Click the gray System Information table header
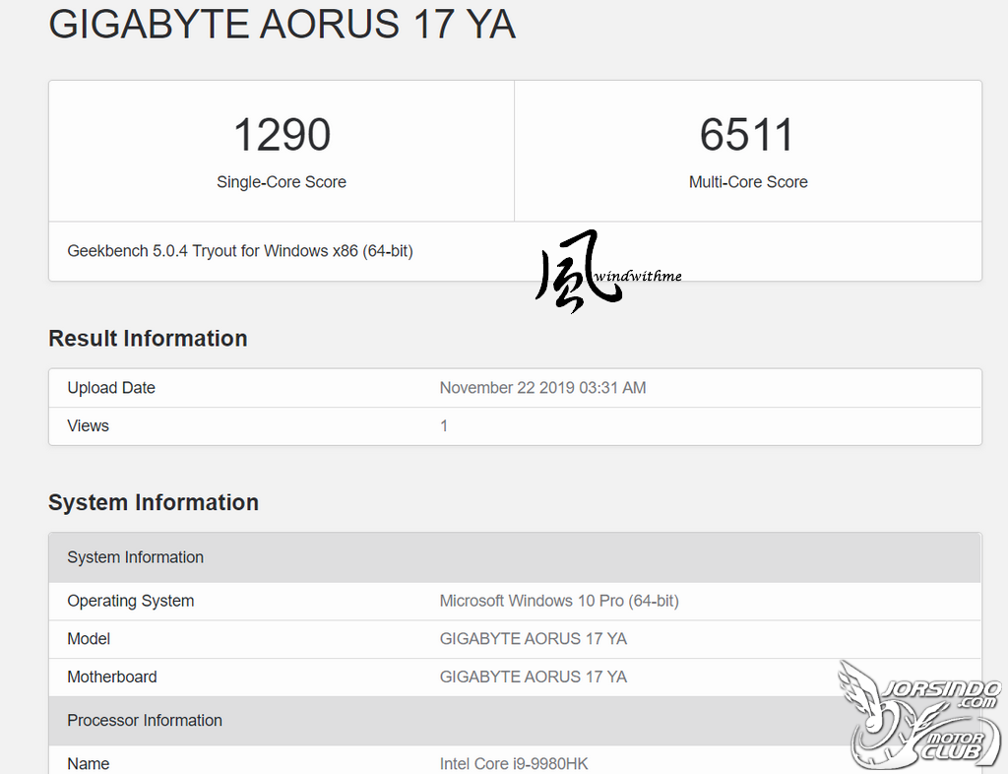 coord(515,557)
